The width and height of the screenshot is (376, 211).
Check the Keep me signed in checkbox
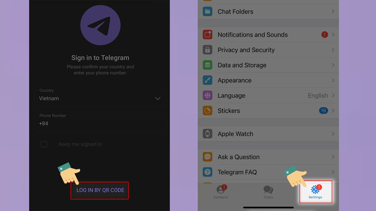44,144
